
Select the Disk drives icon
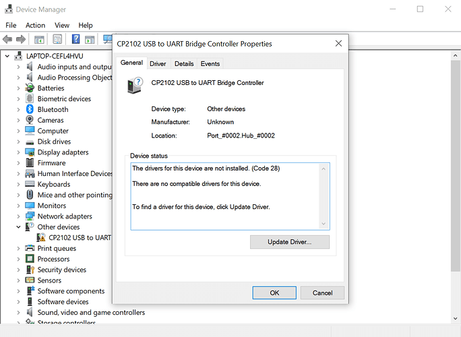(x=30, y=142)
